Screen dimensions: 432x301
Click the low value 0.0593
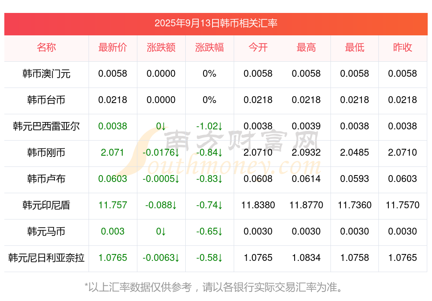point(355,179)
